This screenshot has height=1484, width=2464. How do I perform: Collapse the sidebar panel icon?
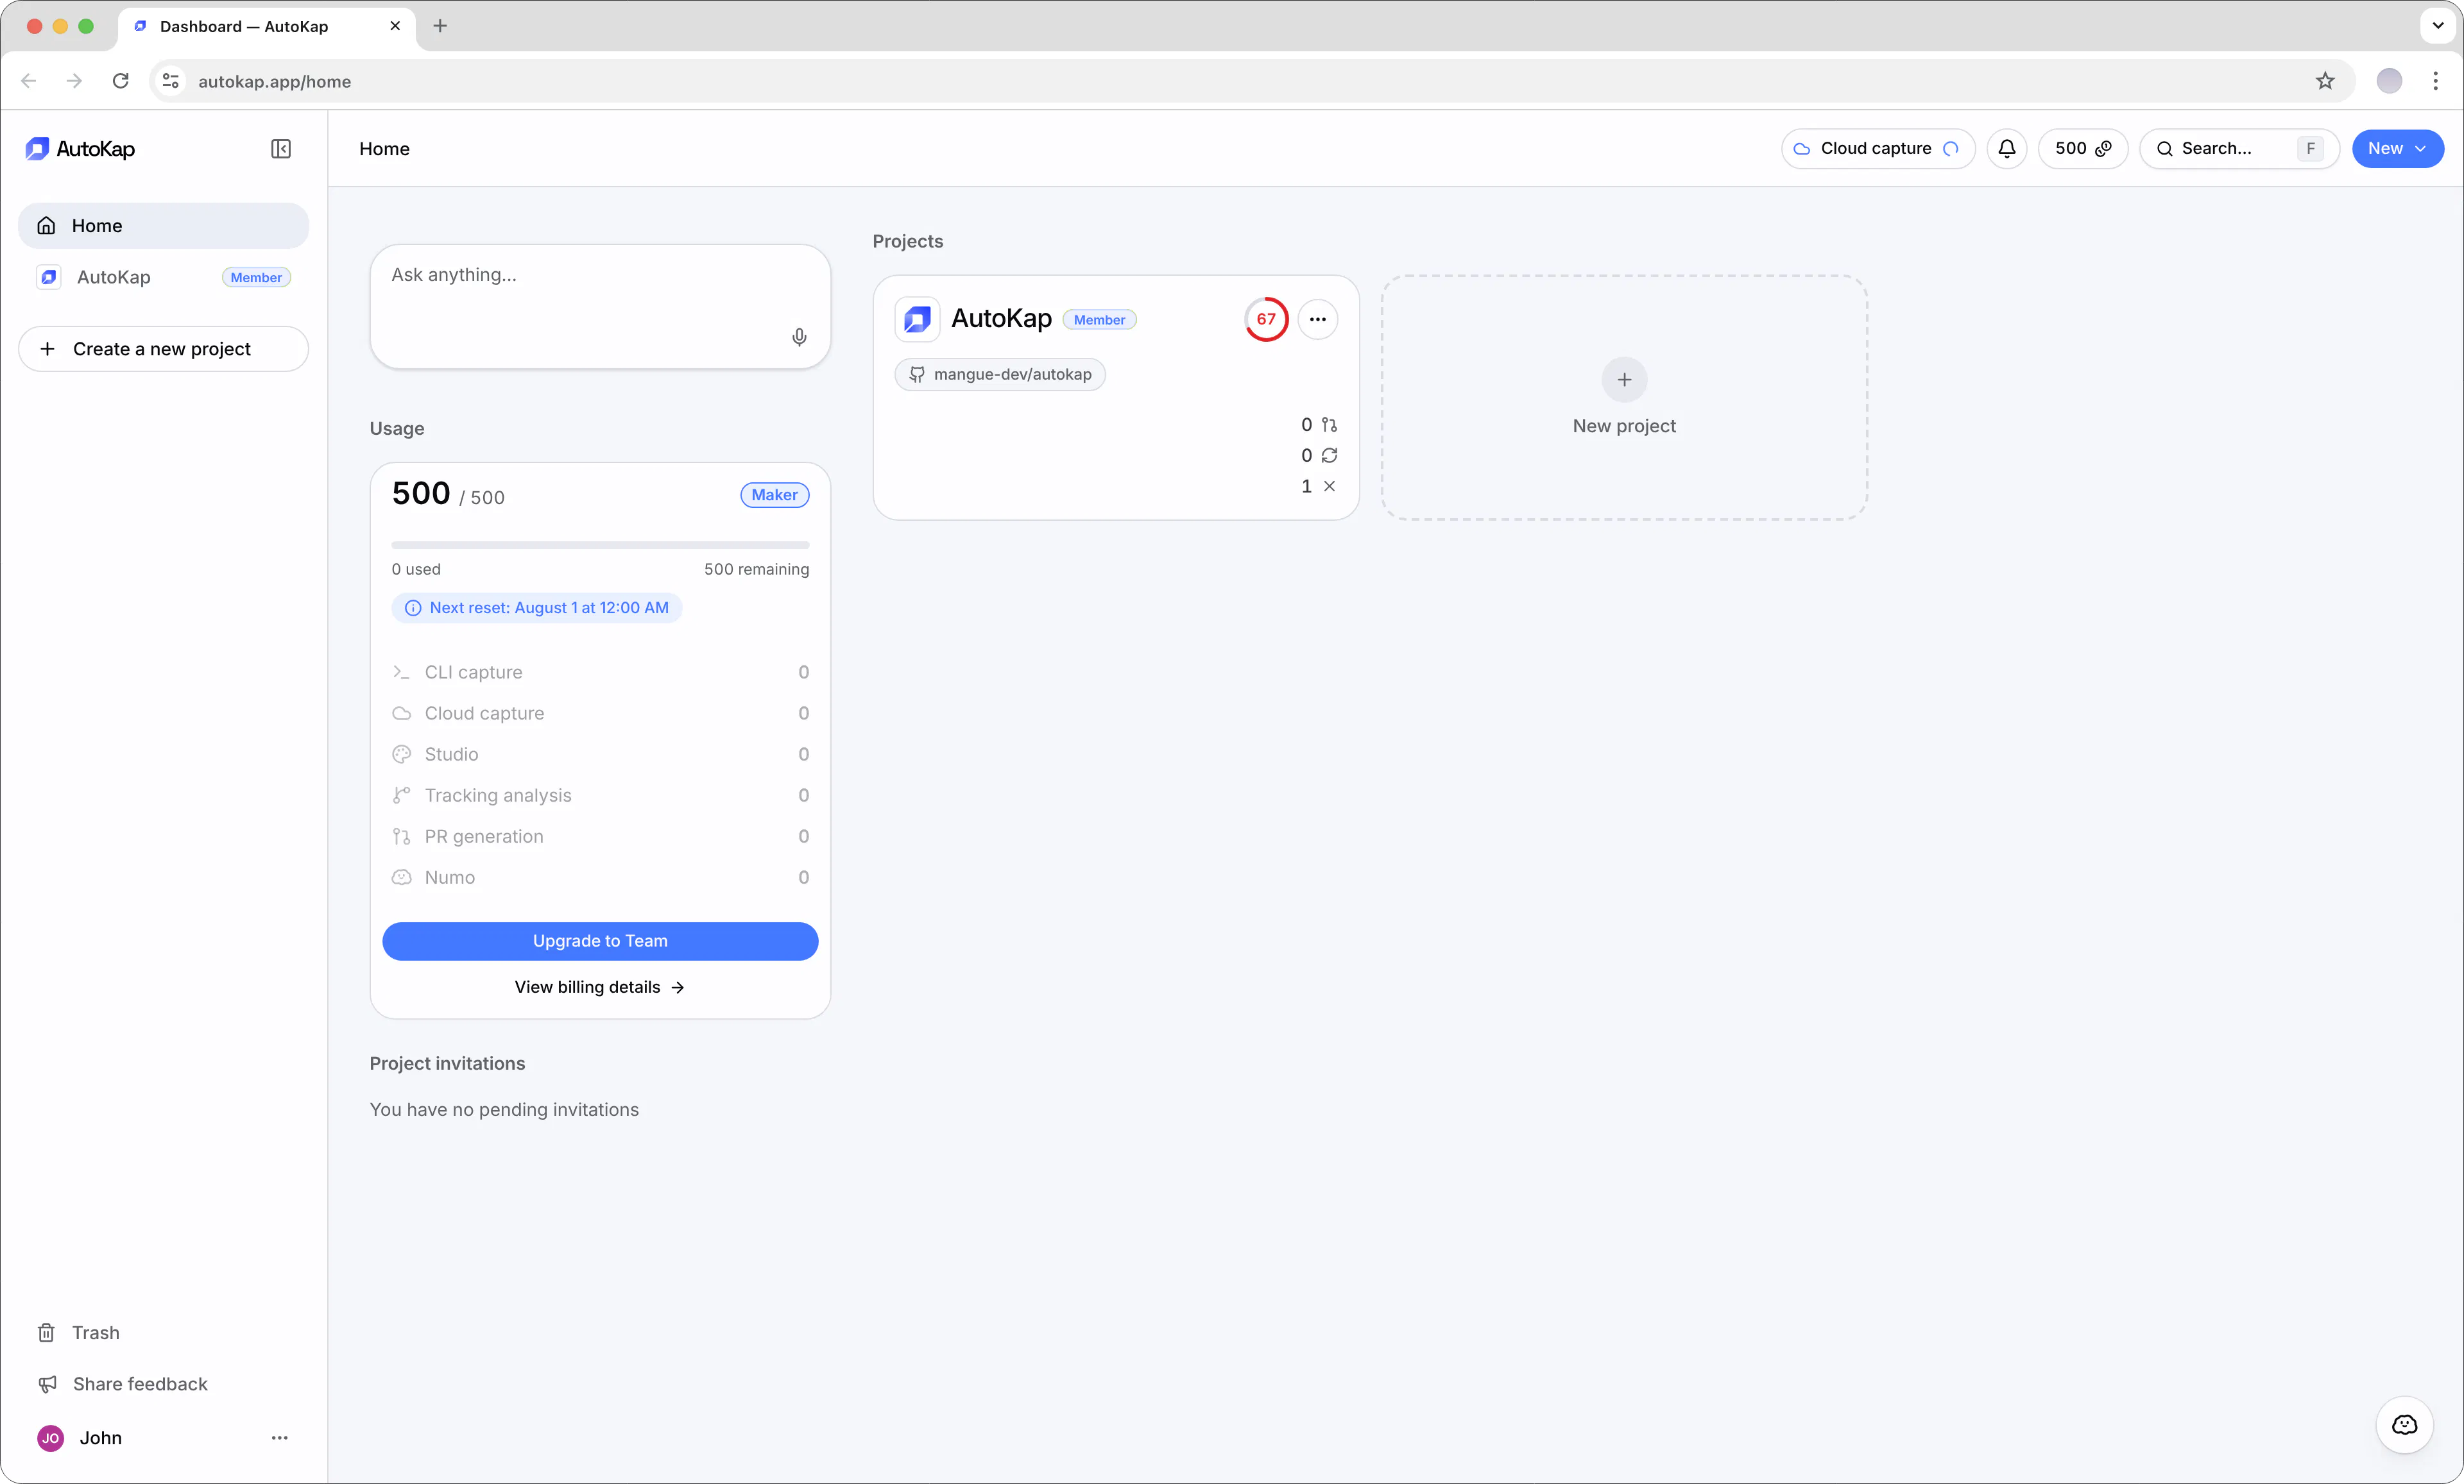tap(281, 149)
